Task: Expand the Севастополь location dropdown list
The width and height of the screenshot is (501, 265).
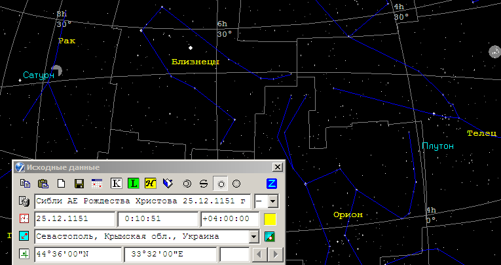Action: pyautogui.click(x=254, y=237)
